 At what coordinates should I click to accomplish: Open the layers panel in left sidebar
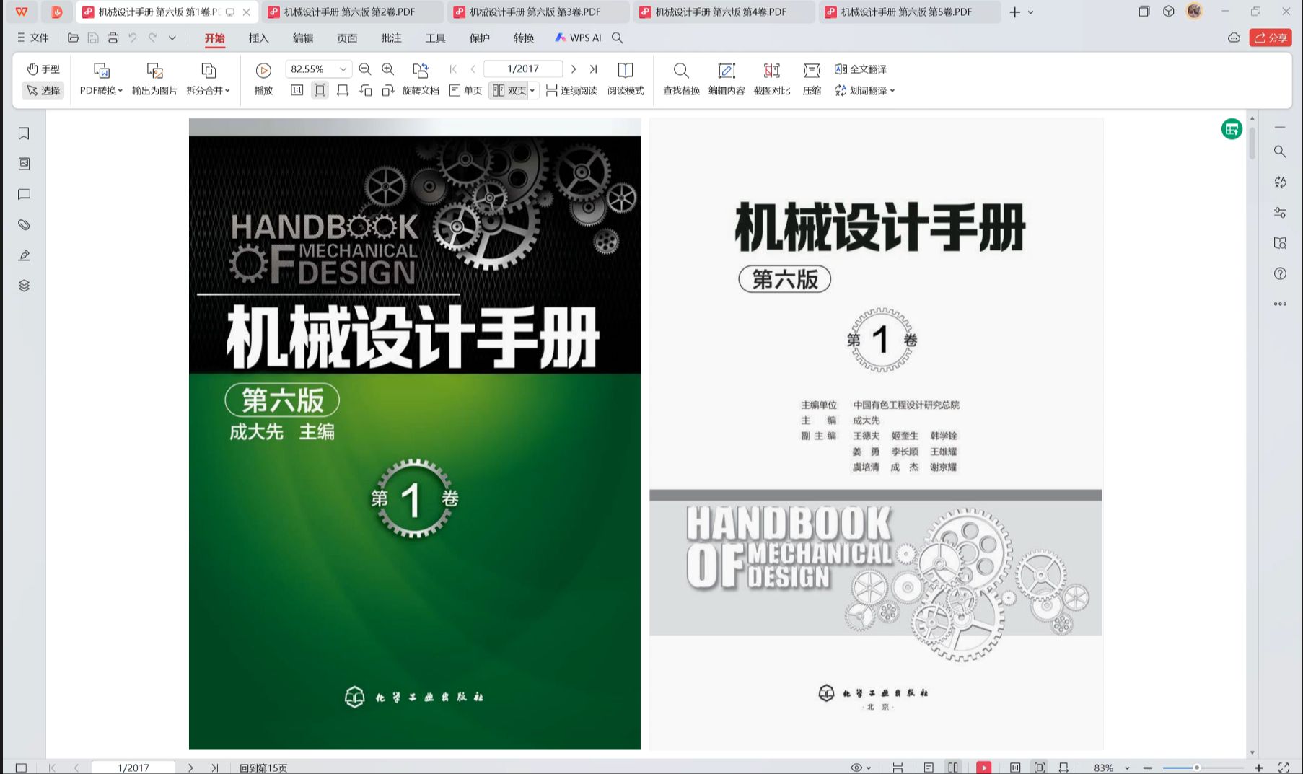(x=24, y=286)
